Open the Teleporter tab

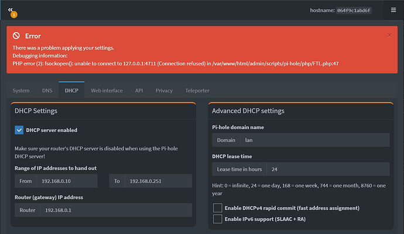click(x=197, y=90)
